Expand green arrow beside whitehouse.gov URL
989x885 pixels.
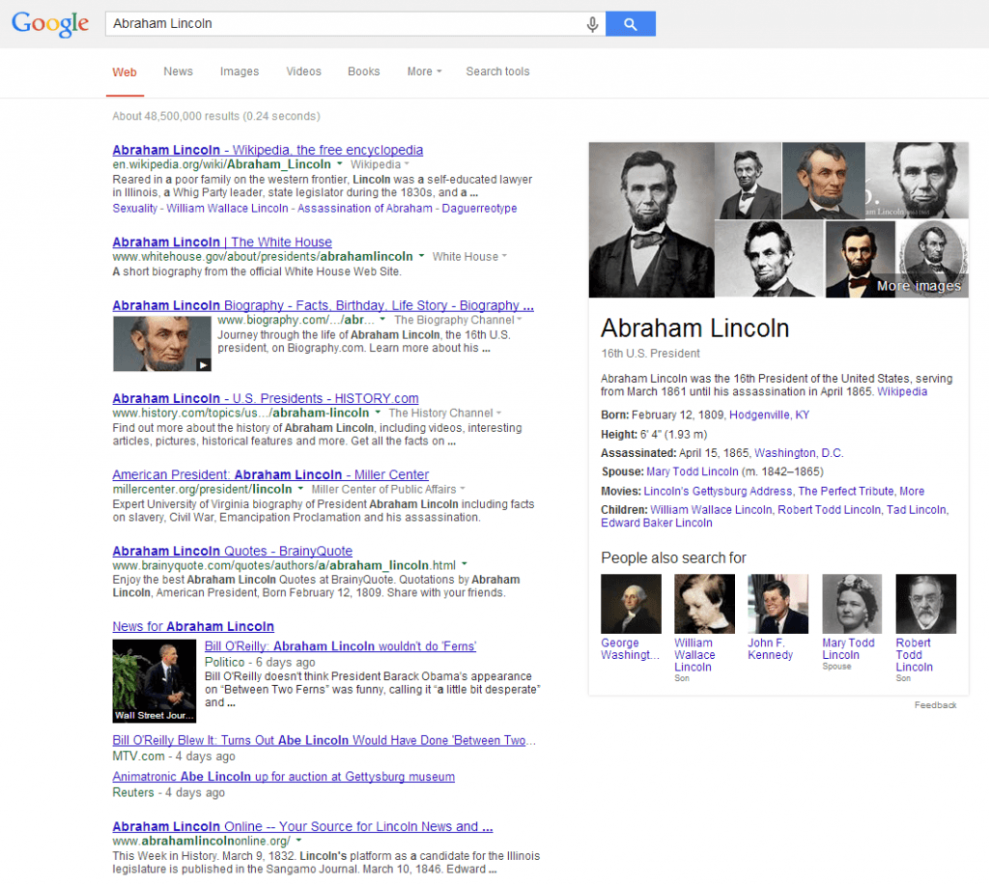point(421,256)
